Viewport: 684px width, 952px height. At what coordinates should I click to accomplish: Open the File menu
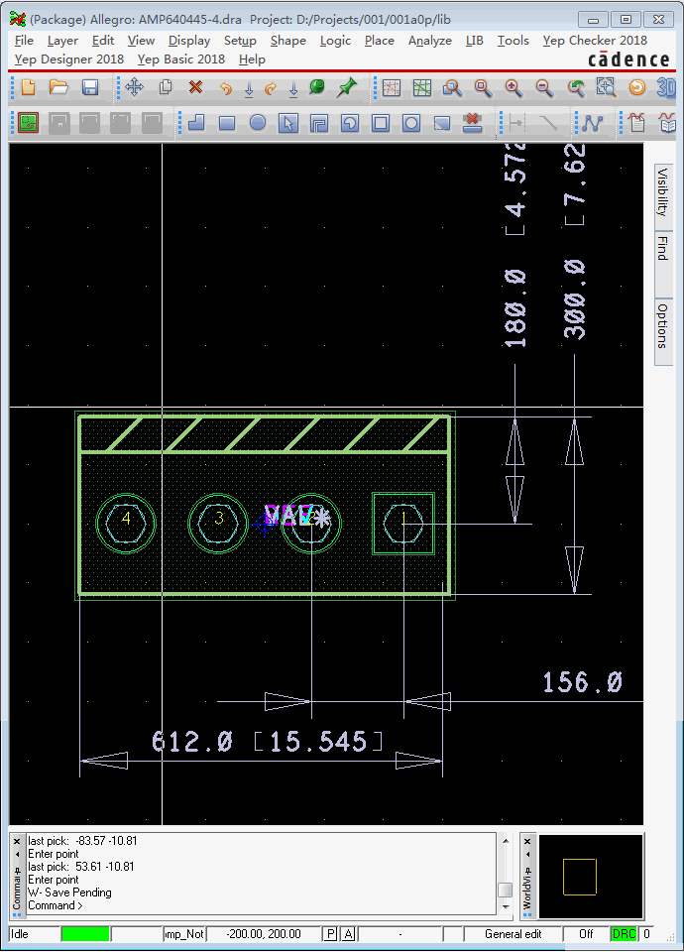click(24, 40)
